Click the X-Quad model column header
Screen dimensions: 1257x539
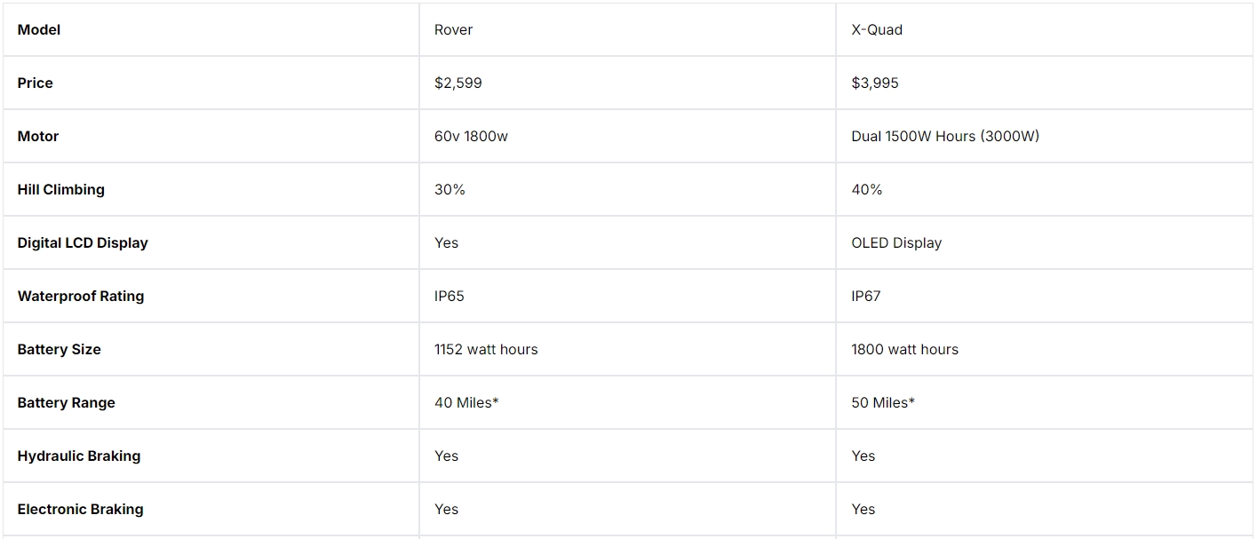pyautogui.click(x=876, y=29)
